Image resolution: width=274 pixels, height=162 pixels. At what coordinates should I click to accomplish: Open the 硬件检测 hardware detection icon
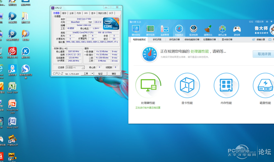point(150,30)
